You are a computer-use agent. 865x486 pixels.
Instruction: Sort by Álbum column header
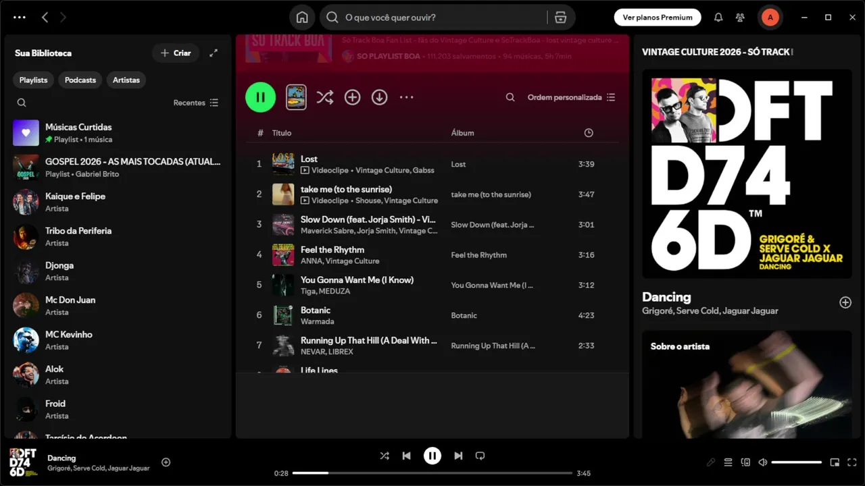(462, 133)
